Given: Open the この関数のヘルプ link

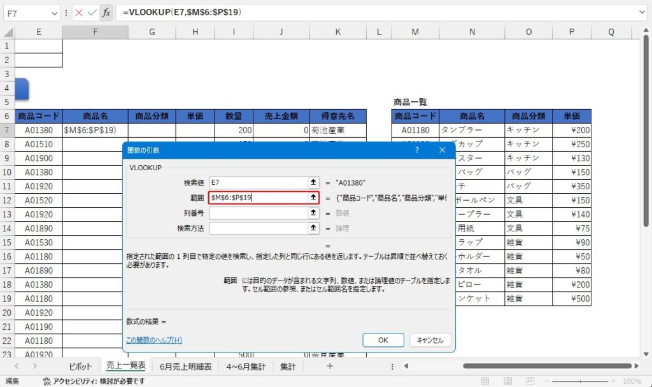Looking at the screenshot, I should pyautogui.click(x=154, y=340).
